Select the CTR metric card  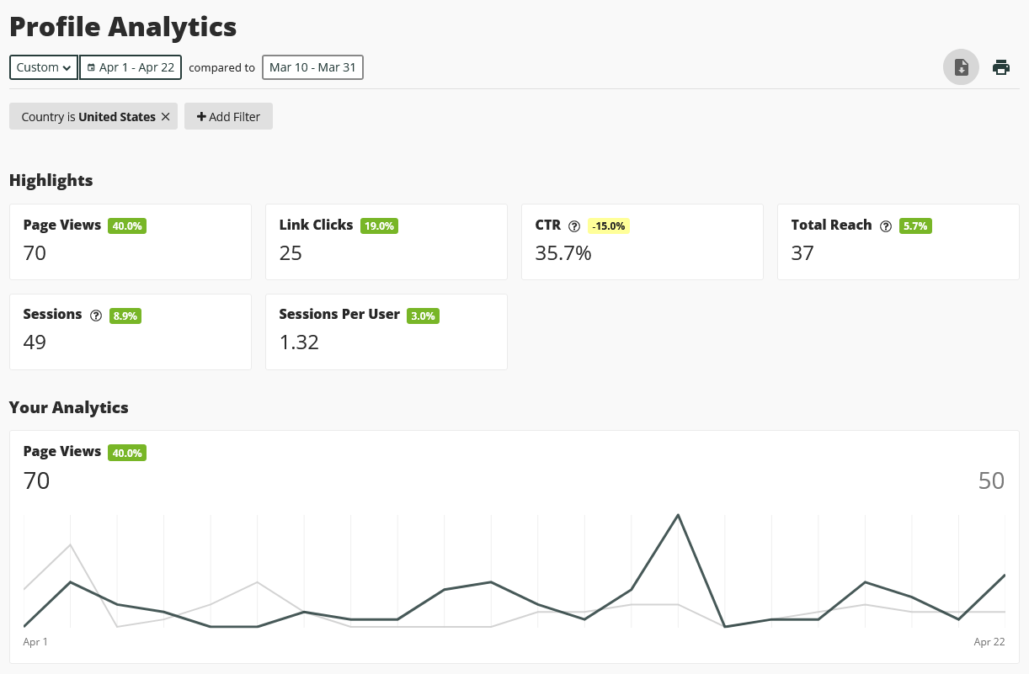(x=642, y=241)
